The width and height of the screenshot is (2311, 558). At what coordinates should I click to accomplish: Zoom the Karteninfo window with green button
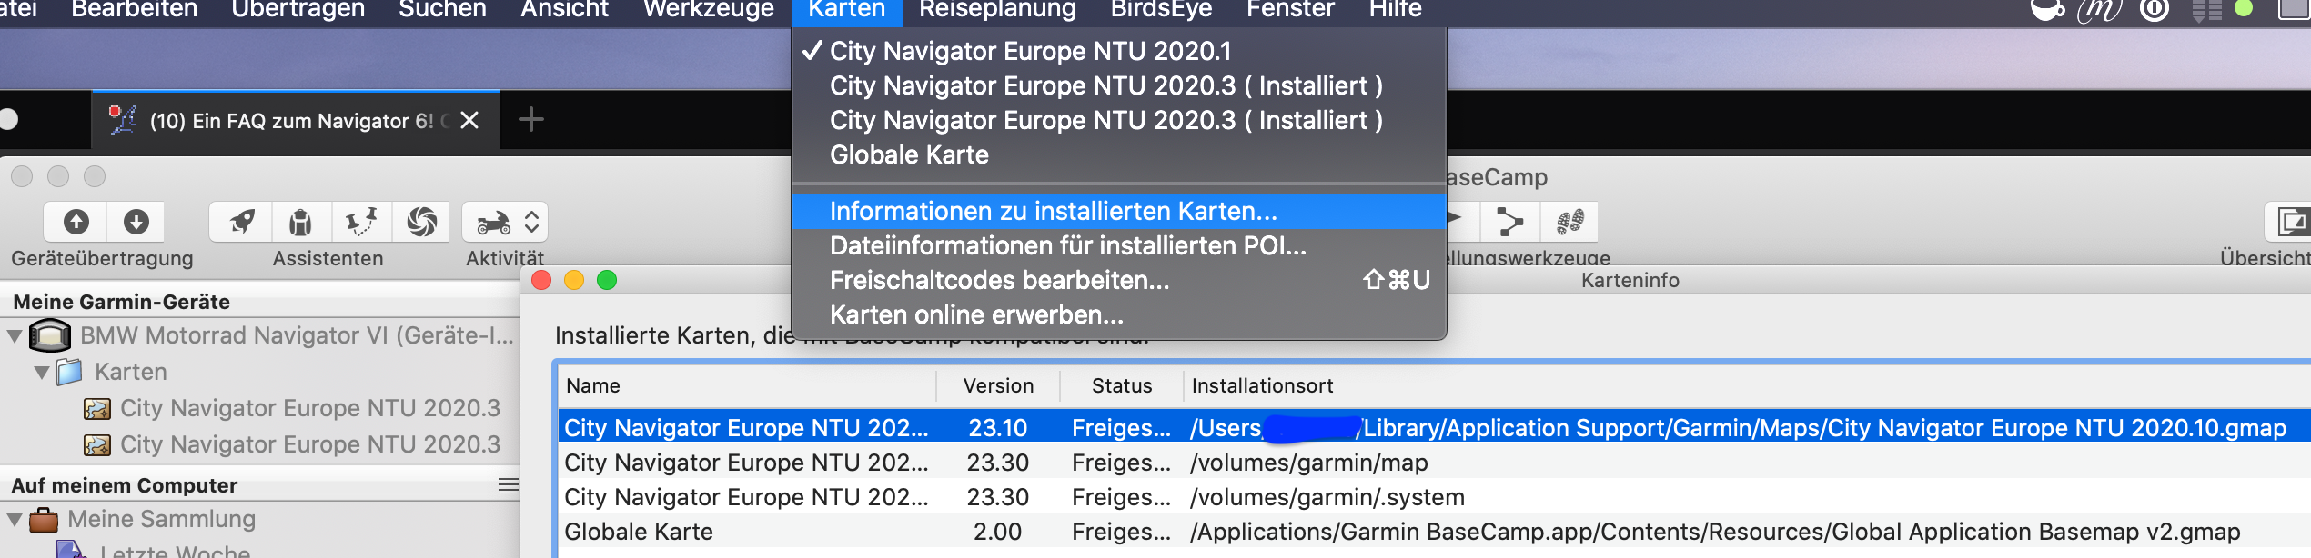pos(607,280)
